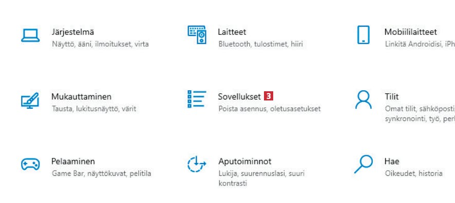Open Sovellukset settings heading

point(239,96)
